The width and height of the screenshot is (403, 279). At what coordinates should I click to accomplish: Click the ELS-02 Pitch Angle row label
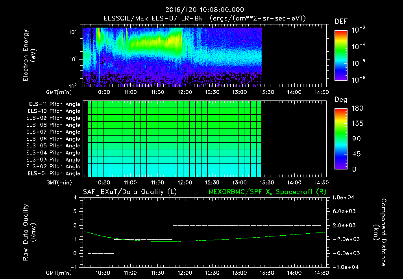click(x=54, y=167)
